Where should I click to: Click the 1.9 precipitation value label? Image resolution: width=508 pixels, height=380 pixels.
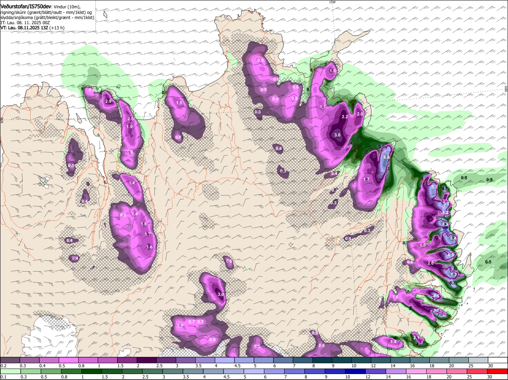129,127
